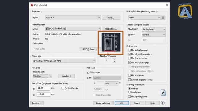Click the Add... page setup button
198x111 pixels.
click(111, 18)
